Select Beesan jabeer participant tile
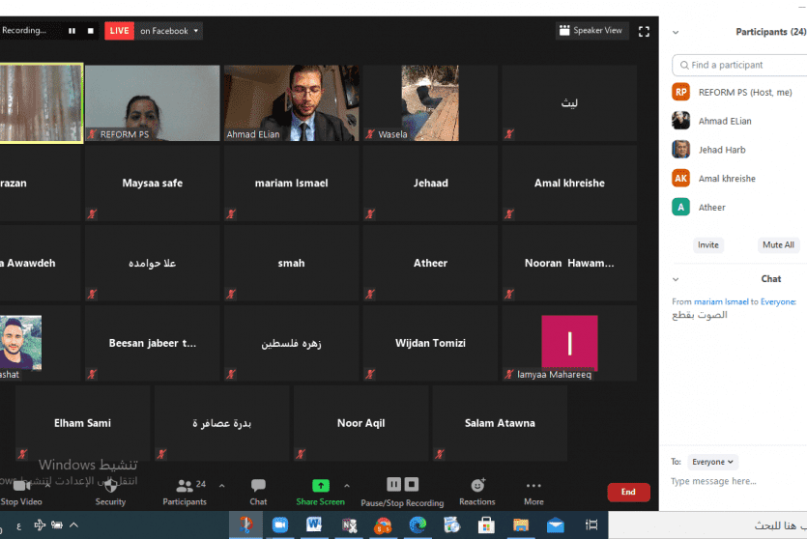 153,343
